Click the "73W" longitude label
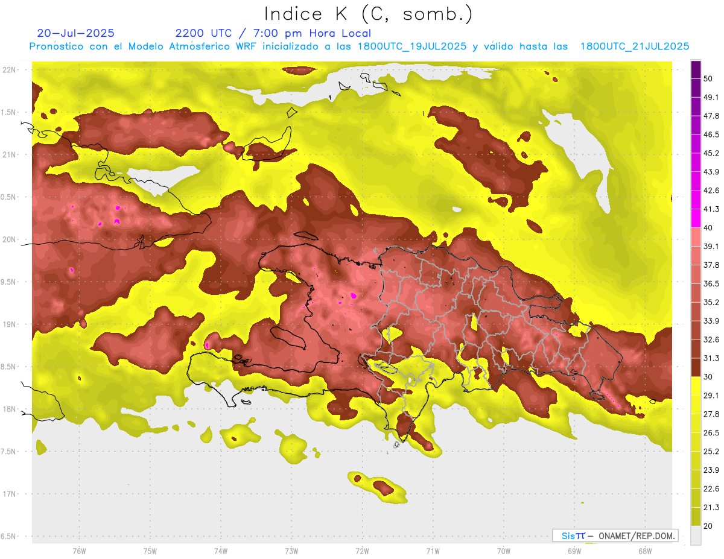The height and width of the screenshot is (559, 724). coord(291,551)
